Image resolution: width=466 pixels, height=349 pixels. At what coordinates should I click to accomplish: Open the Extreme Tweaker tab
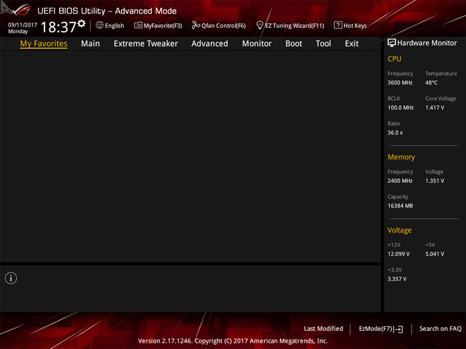[x=146, y=44]
